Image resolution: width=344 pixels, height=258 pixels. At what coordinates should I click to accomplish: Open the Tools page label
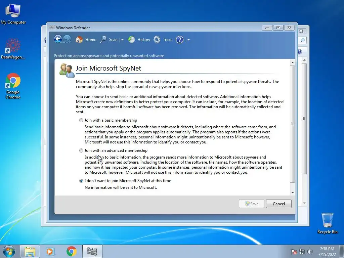[x=168, y=40]
